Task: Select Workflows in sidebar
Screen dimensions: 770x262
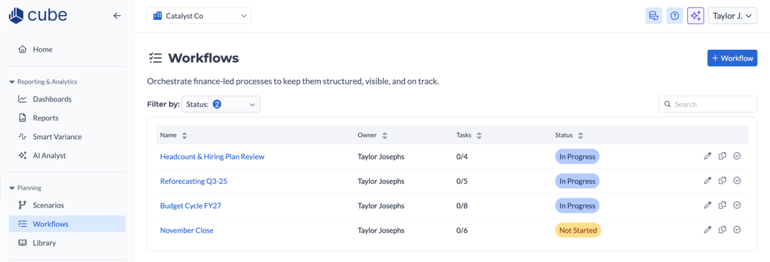Action: 67,224
